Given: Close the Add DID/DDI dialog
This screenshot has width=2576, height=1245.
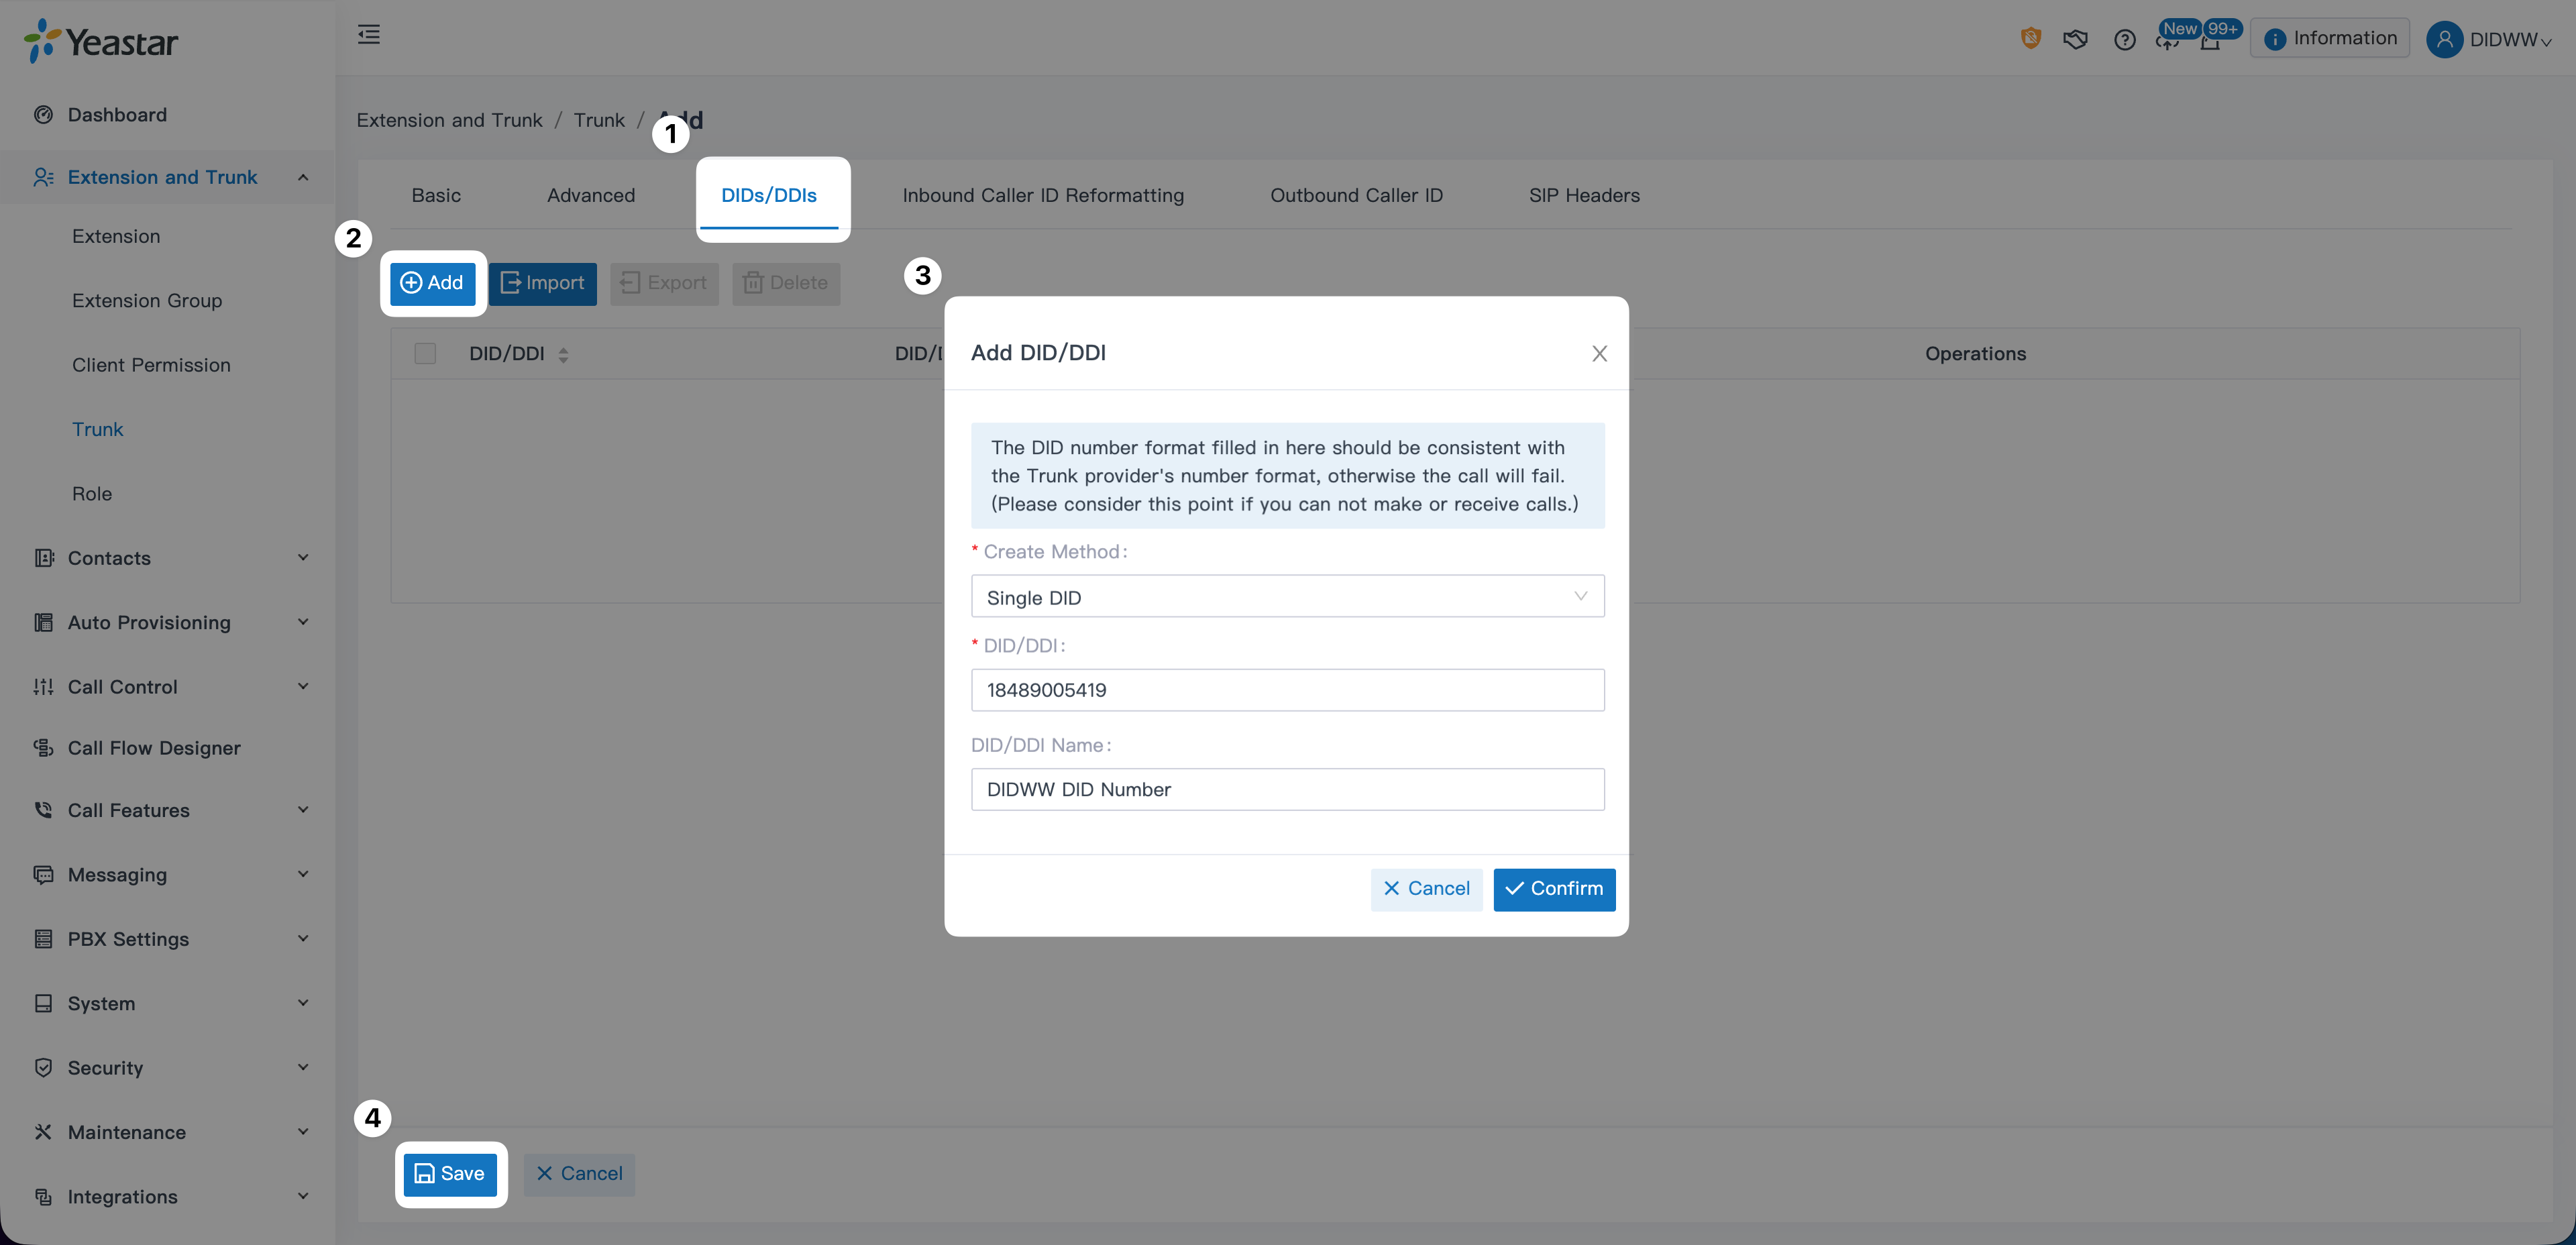Looking at the screenshot, I should [1599, 353].
